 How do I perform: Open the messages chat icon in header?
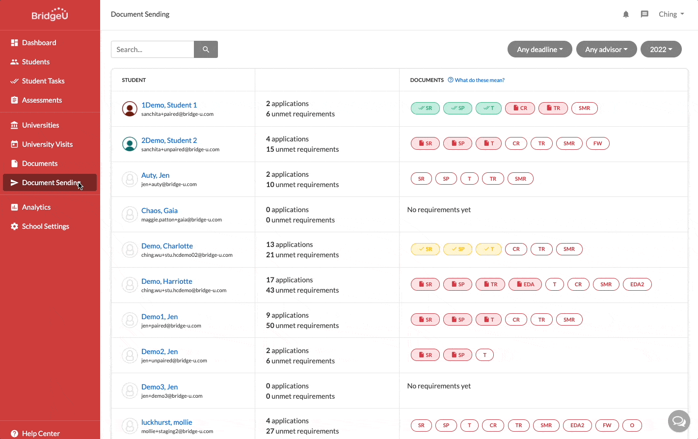(x=644, y=14)
